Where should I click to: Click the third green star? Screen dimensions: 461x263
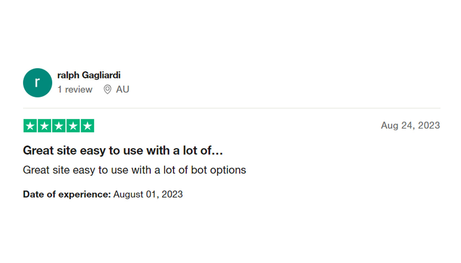[59, 126]
